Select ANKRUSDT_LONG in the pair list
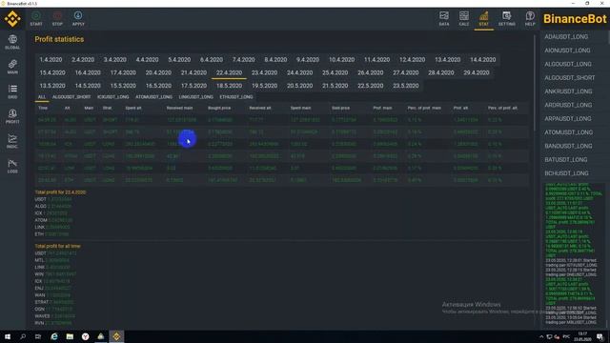This screenshot has width=610, height=343. coord(568,91)
